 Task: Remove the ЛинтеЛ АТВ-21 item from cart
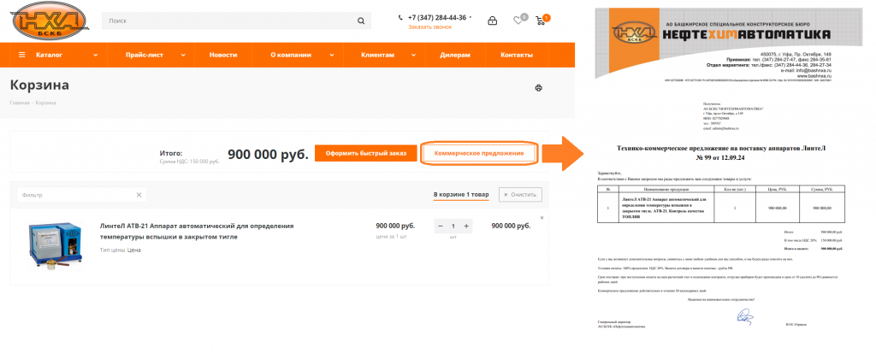tap(542, 217)
